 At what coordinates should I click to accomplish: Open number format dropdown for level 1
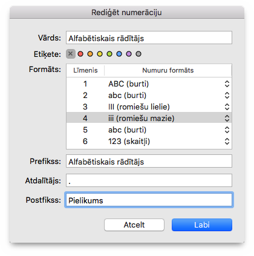(227, 84)
